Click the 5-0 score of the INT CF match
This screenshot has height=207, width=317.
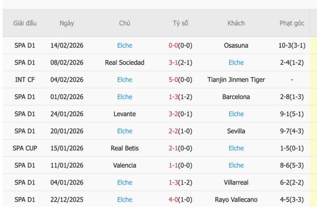(173, 80)
